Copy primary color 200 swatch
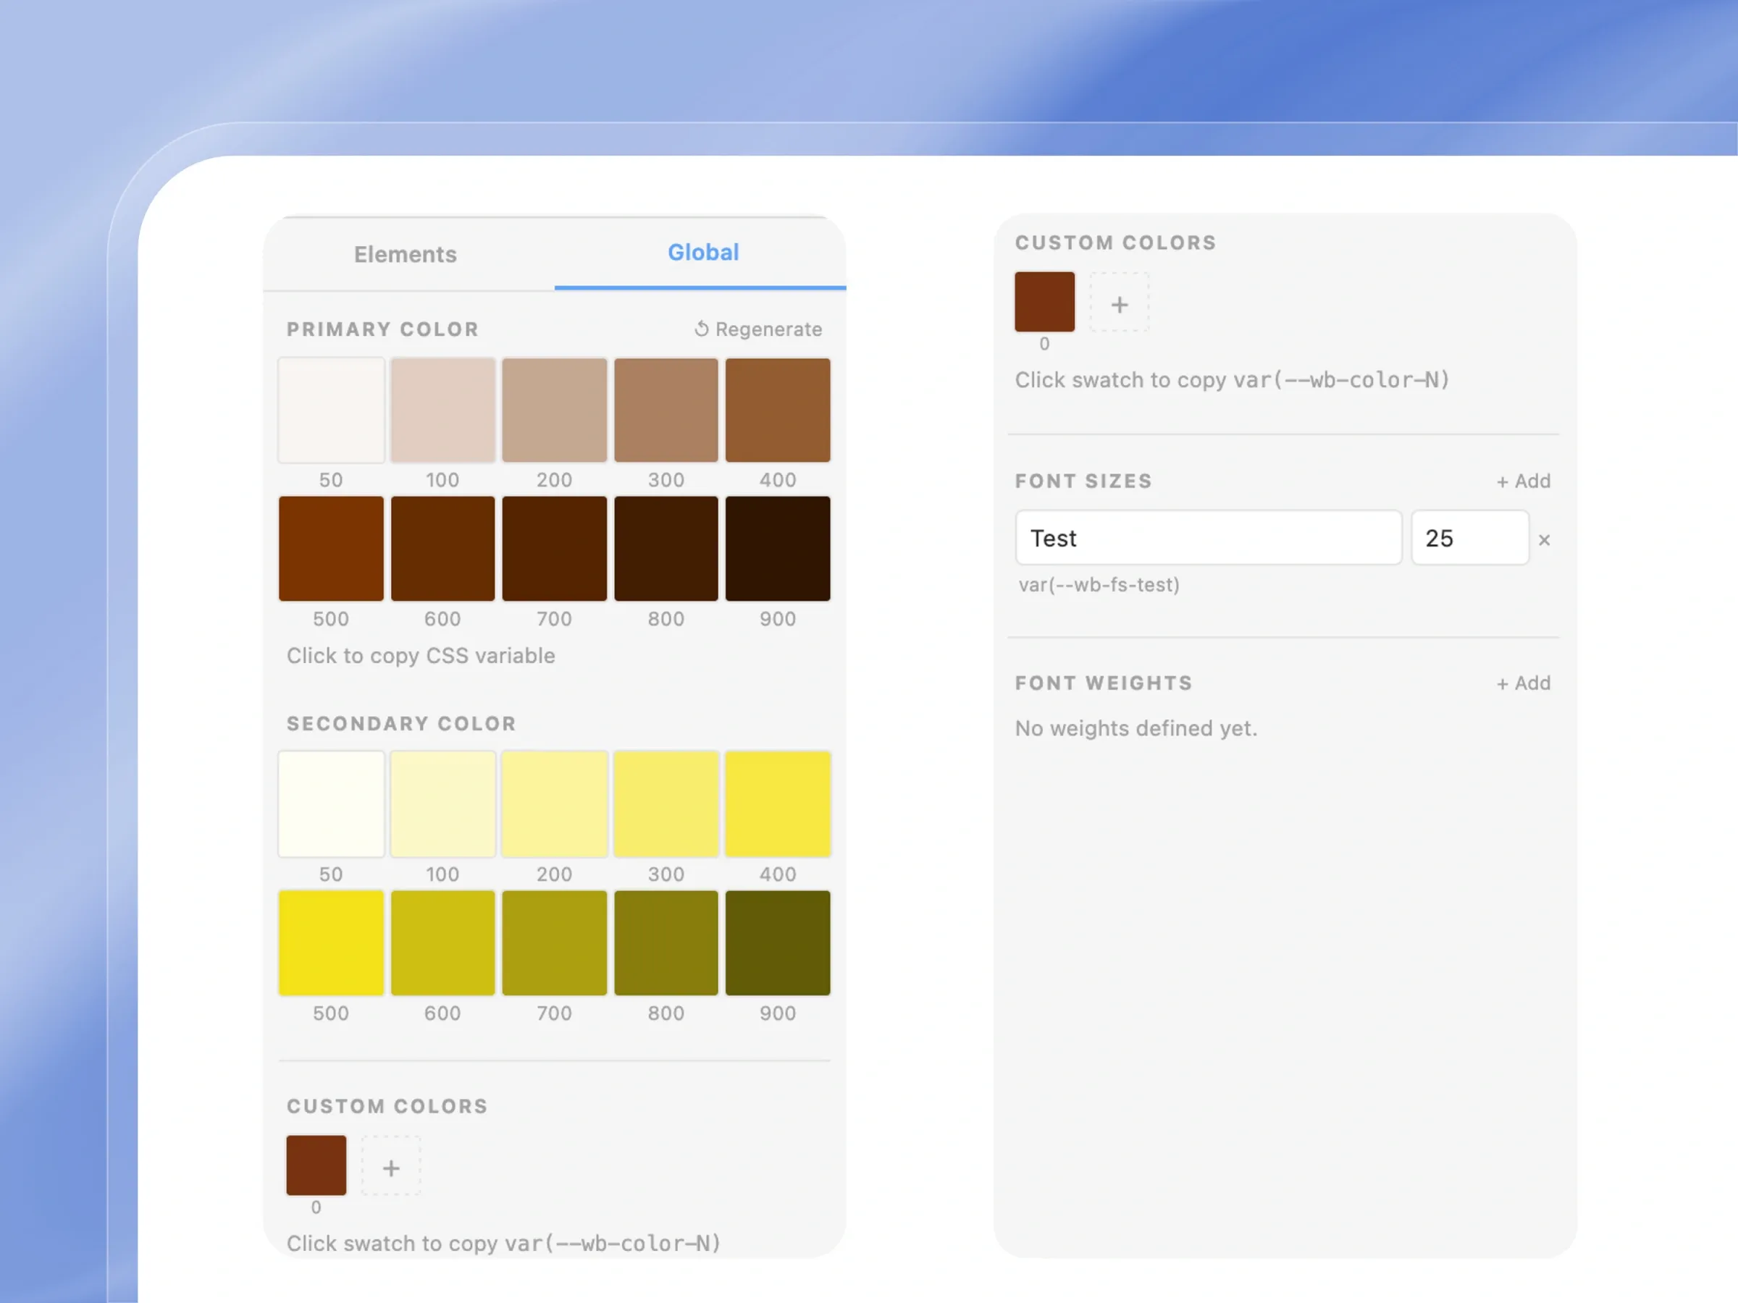The image size is (1738, 1303). click(555, 410)
